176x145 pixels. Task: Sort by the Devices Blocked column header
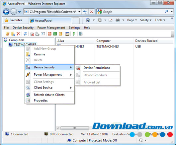[153, 41]
